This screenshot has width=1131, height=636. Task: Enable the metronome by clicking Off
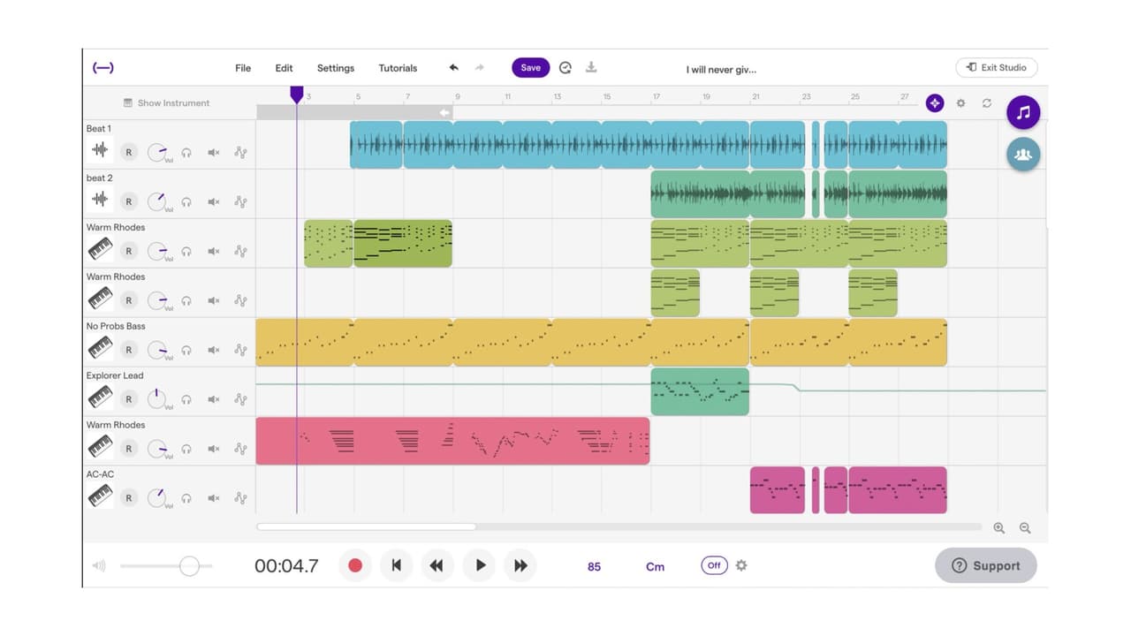click(713, 565)
